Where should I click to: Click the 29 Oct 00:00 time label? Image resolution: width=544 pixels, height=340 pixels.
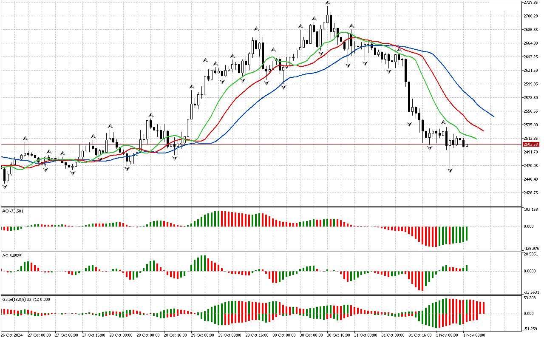click(x=202, y=335)
